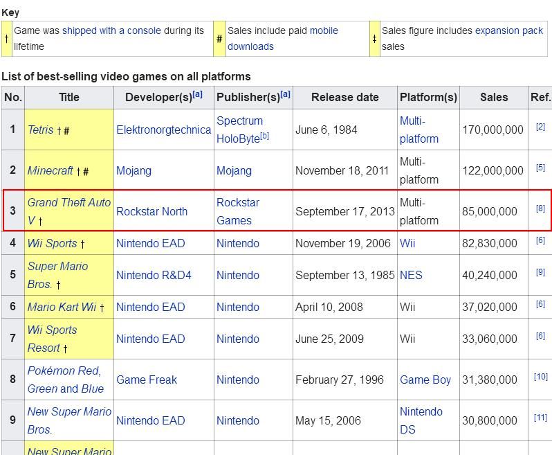Click the 'Platform(s)' column header

point(428,97)
